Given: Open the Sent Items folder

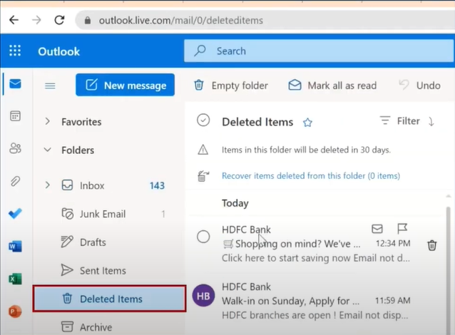Looking at the screenshot, I should [x=109, y=270].
